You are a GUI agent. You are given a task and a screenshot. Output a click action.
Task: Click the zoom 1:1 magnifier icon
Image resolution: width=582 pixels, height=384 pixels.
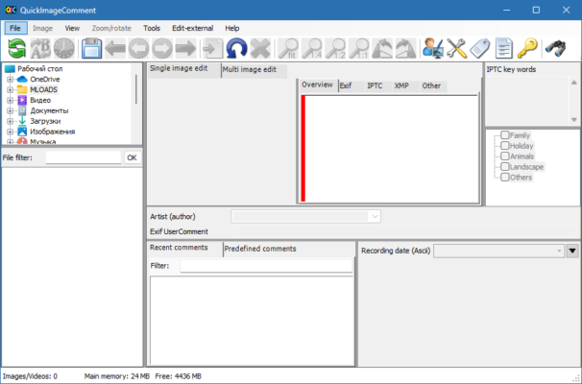click(359, 48)
